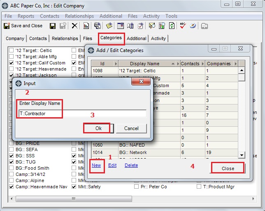Viewport: 265px width, 211px height.
Task: Click the document search magnifier icon
Action: [162, 26]
